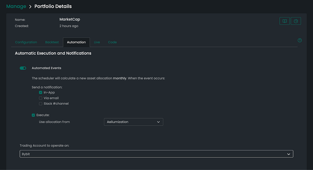Click the 'Use allocation from' label

pos(54,122)
